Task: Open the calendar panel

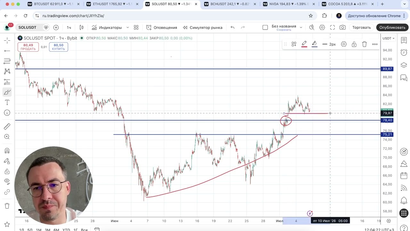Action: [404, 176]
